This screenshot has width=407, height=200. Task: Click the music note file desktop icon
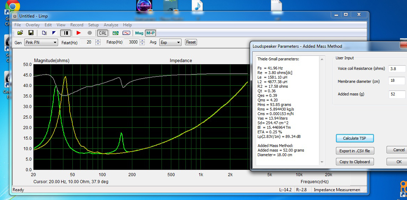coord(197,6)
